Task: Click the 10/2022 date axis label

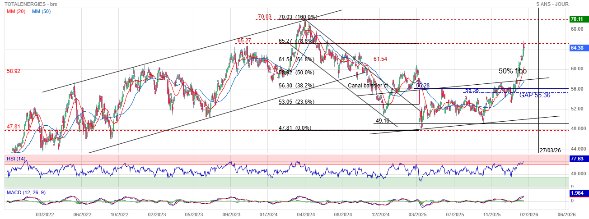Action: click(120, 215)
